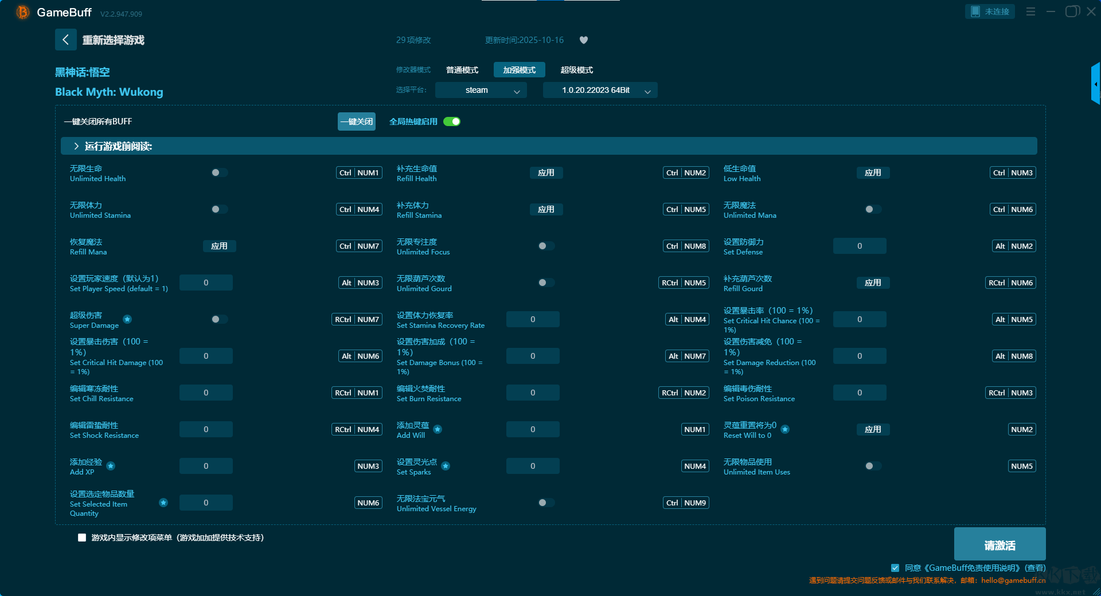Click the Set Defense value input field
1101x596 pixels.
[859, 246]
